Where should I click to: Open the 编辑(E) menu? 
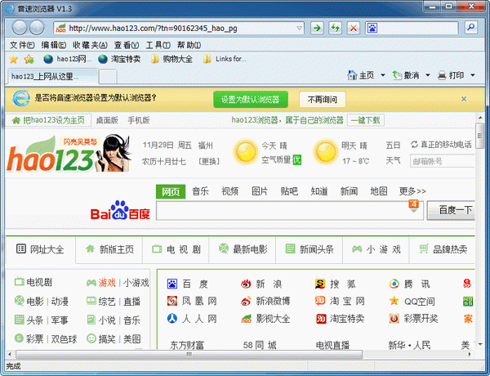53,45
